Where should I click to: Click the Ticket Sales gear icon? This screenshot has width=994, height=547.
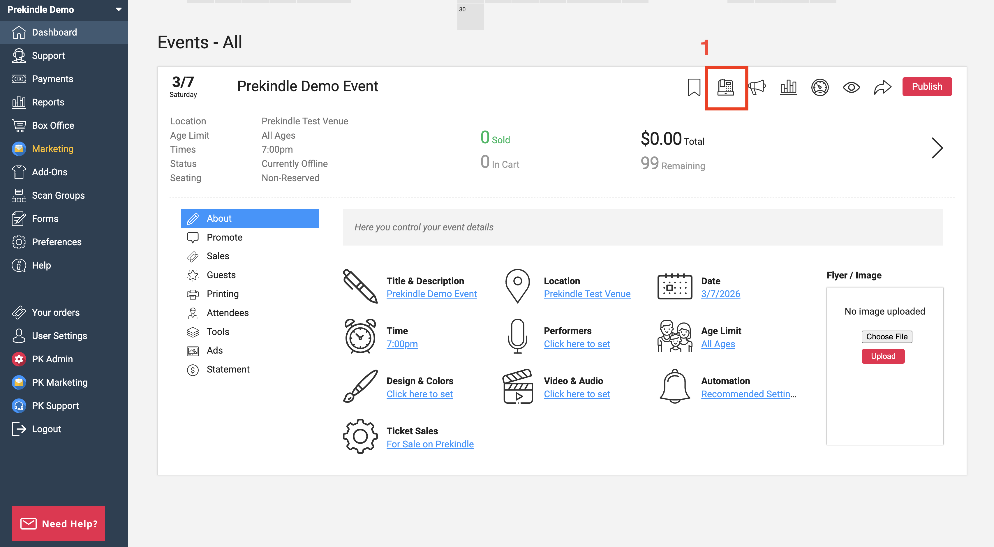360,436
